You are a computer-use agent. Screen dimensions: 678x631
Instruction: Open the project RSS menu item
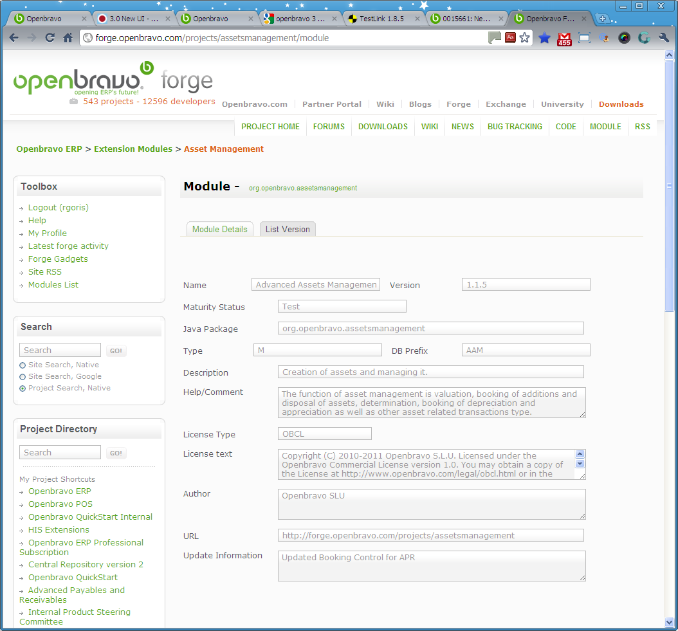pyautogui.click(x=642, y=126)
